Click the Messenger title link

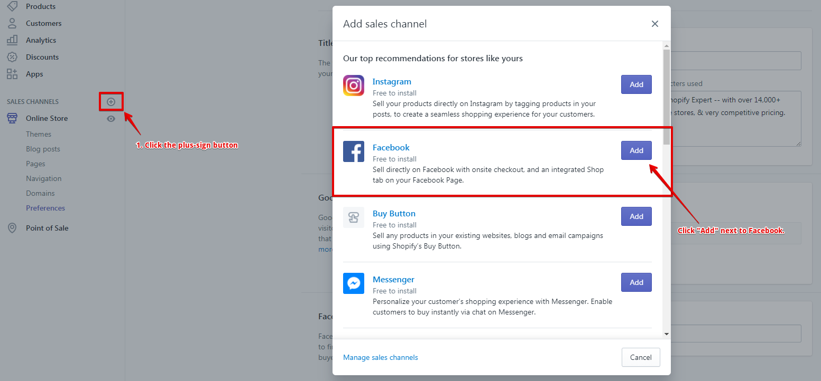(x=393, y=279)
